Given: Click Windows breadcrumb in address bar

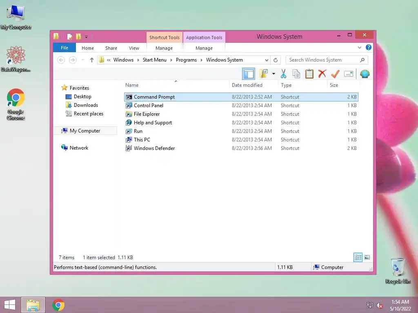Looking at the screenshot, I should pos(123,60).
